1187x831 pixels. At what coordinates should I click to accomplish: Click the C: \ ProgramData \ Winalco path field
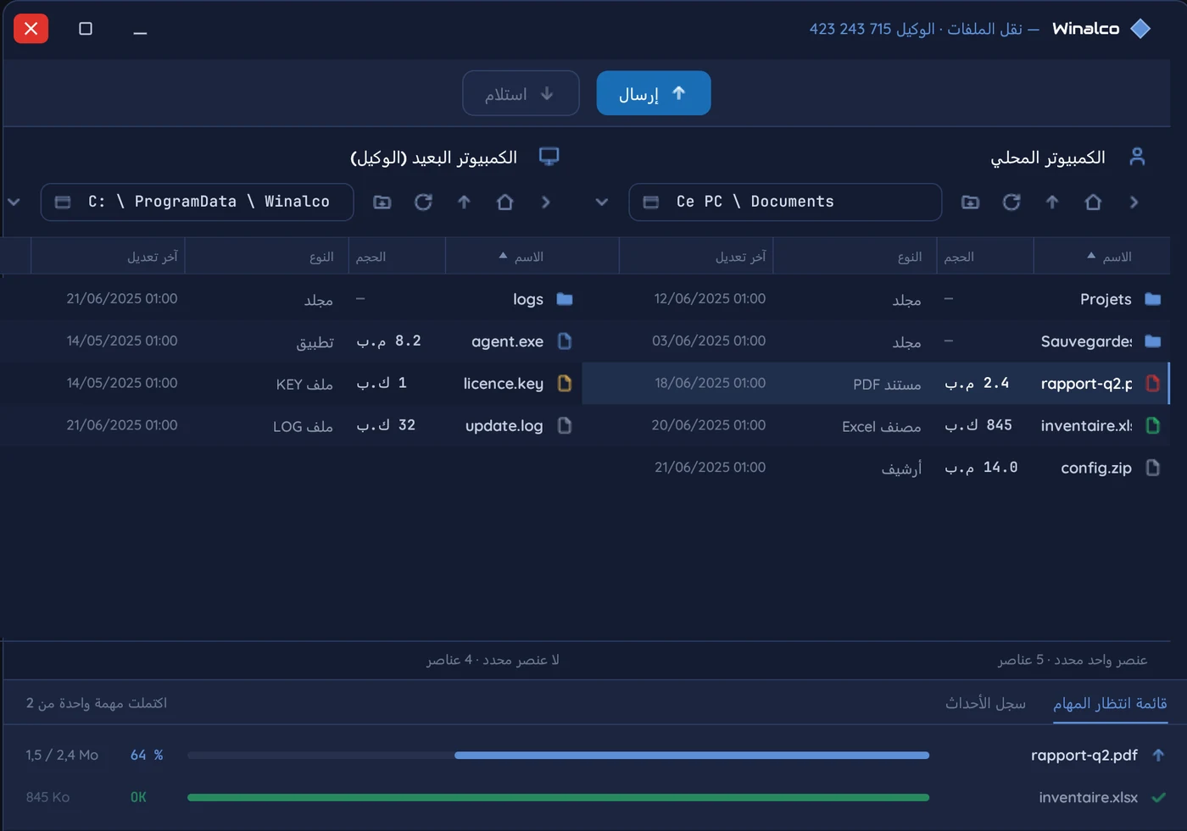pyautogui.click(x=197, y=202)
